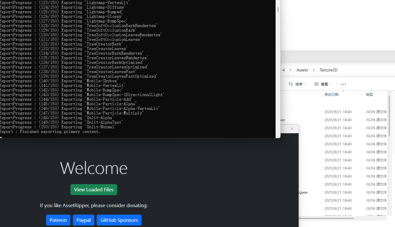395x227 pixels.
Task: Navigate to Assets in the breadcrumb
Action: pyautogui.click(x=302, y=70)
